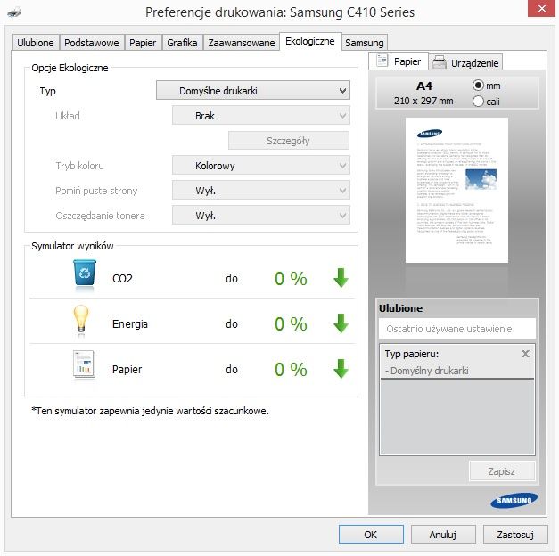The image size is (559, 556).
Task: Click the '- Domyślny drukarki' text
Action: [426, 371]
